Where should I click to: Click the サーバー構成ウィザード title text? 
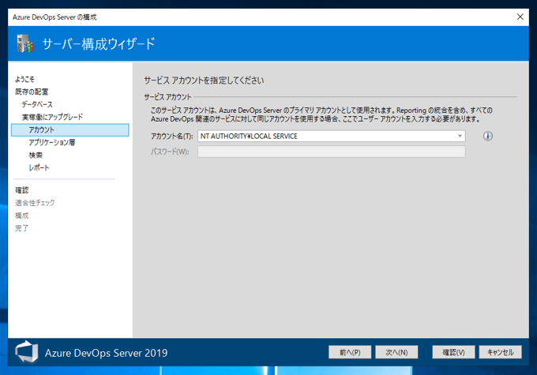click(99, 44)
